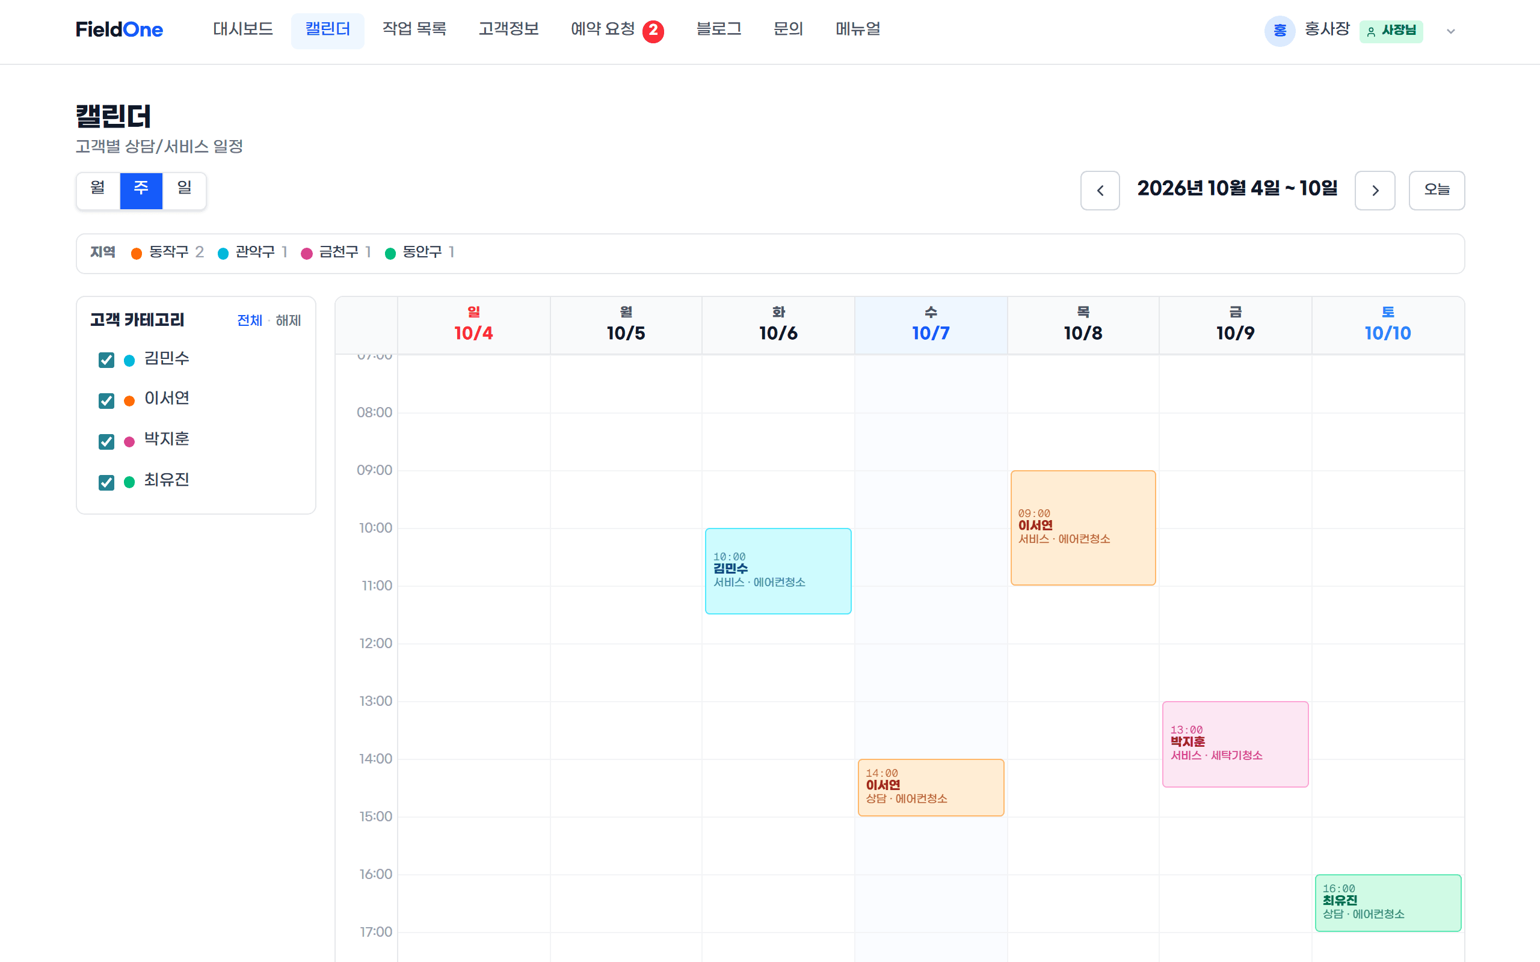Select the 토 10/10 column header
1540x962 pixels.
(x=1387, y=325)
